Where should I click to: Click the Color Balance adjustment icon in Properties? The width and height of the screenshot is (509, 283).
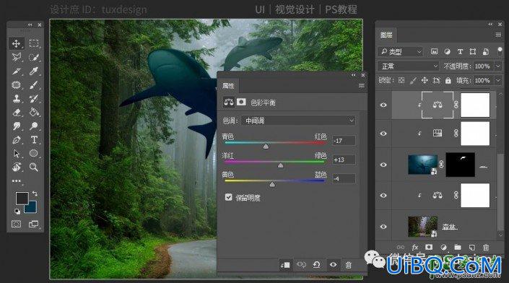[229, 103]
